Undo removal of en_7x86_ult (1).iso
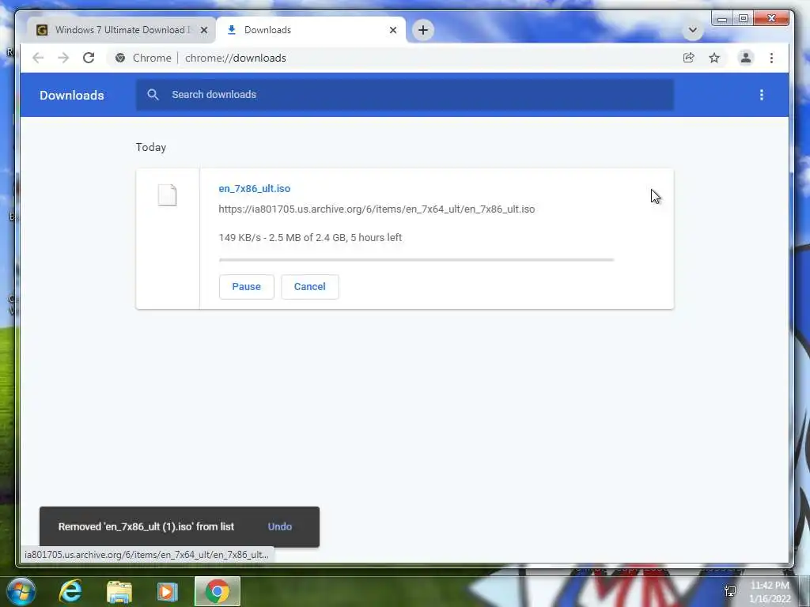The image size is (810, 607). pyautogui.click(x=280, y=526)
